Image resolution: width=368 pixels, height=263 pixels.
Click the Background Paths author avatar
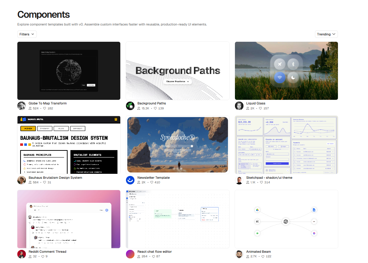(130, 106)
